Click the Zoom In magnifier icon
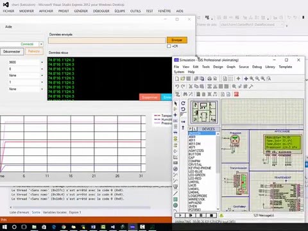Image resolution: width=308 pixels, height=231 pixels. [252, 79]
